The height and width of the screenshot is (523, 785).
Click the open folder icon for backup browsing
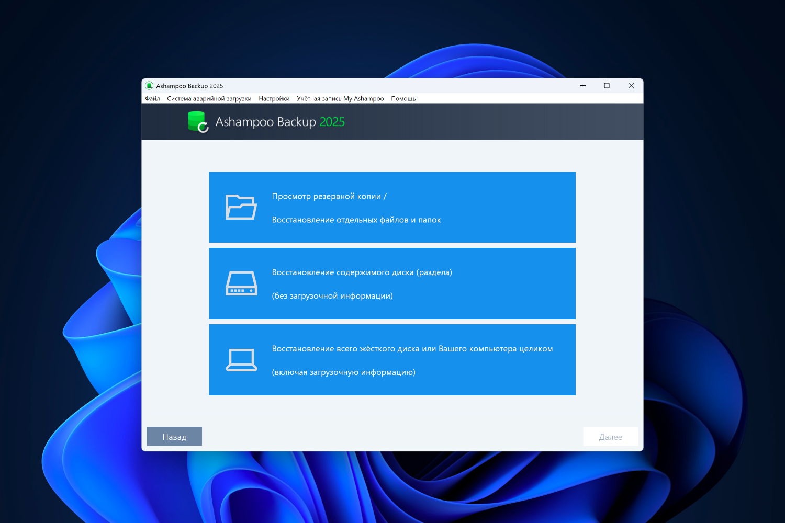[x=241, y=207]
